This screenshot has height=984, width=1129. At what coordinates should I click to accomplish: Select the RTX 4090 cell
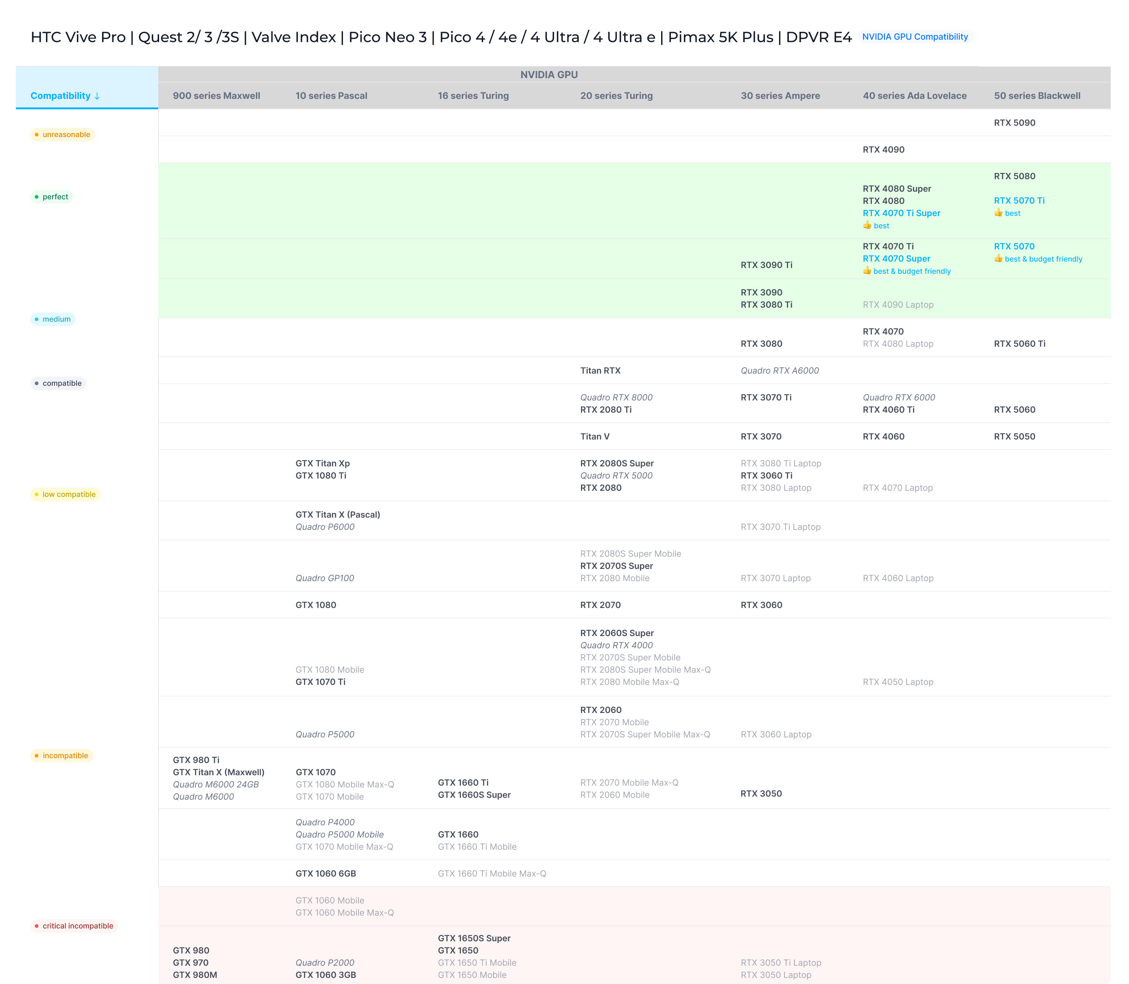coord(883,150)
